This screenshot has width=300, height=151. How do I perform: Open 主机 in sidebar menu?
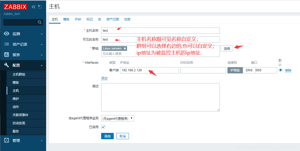coord(26,91)
